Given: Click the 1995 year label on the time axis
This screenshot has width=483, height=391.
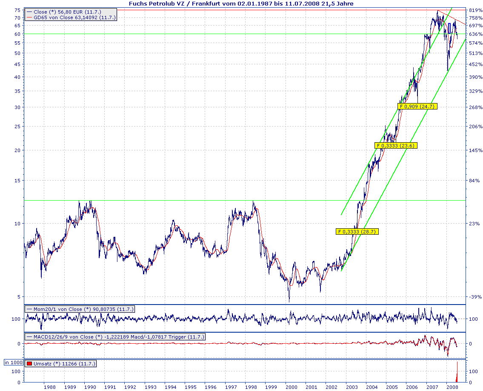Looking at the screenshot, I should coord(190,387).
